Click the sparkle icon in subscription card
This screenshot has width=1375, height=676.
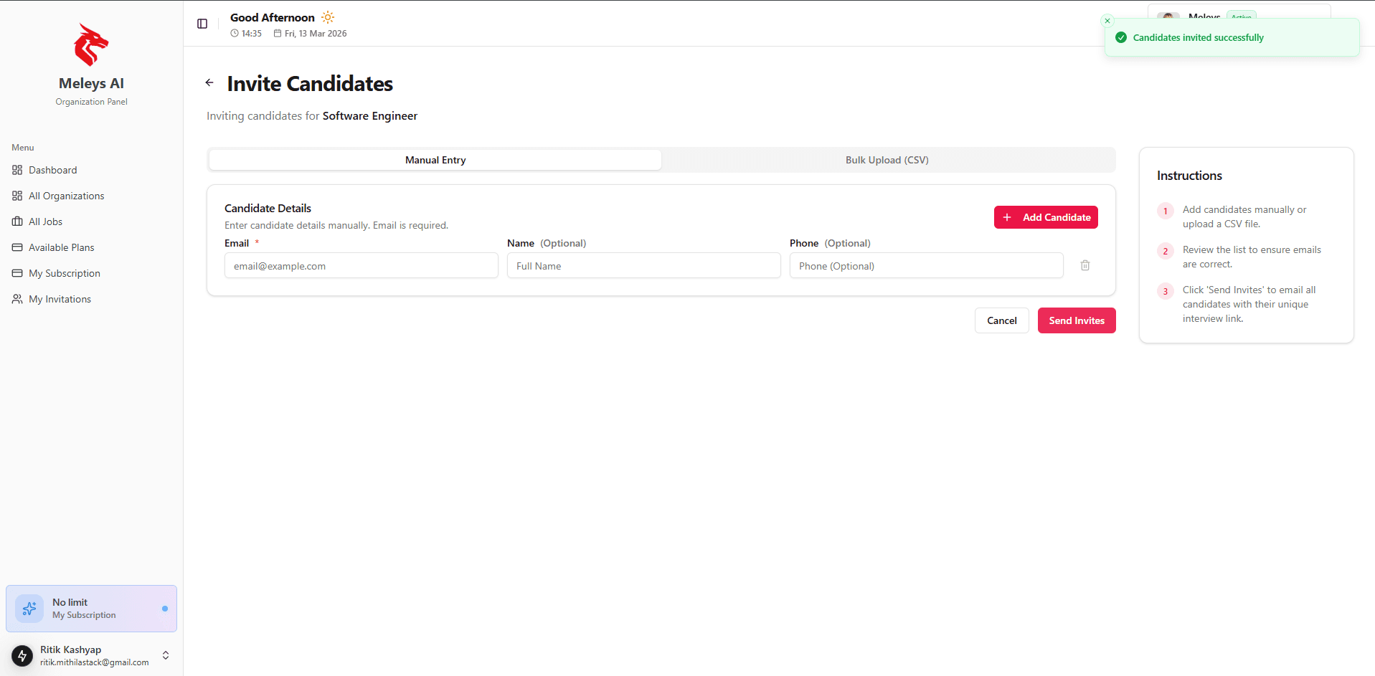[x=29, y=609]
